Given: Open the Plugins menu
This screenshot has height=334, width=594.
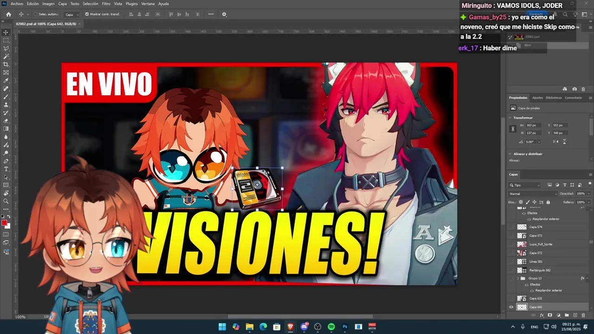Looking at the screenshot, I should pyautogui.click(x=132, y=4).
